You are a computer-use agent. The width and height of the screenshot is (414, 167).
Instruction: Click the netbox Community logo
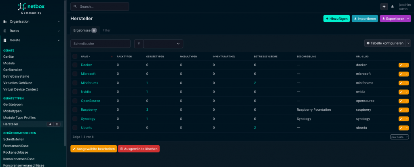(x=31, y=8)
